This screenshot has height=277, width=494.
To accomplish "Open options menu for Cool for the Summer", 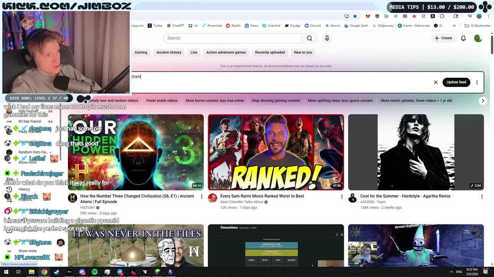I will (482, 197).
